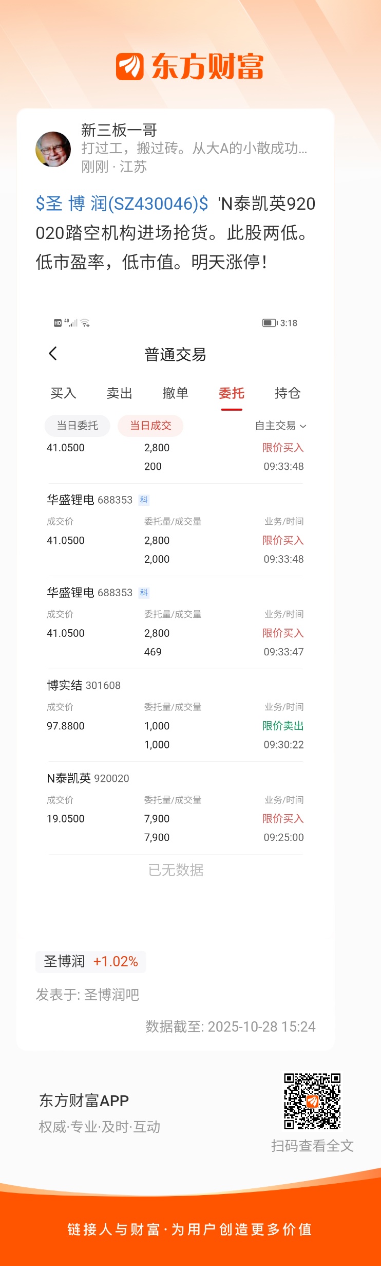Click the 东方财富 logo icon

pyautogui.click(x=130, y=67)
